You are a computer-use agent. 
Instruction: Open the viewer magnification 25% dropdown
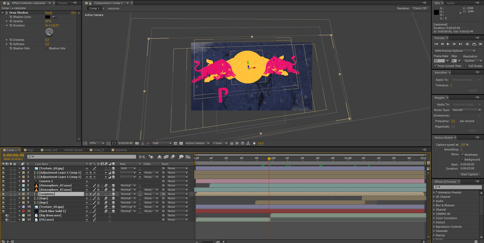click(x=97, y=143)
